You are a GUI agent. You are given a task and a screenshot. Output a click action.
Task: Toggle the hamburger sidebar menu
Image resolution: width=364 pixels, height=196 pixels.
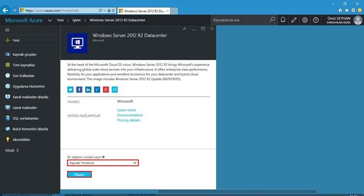(7, 30)
